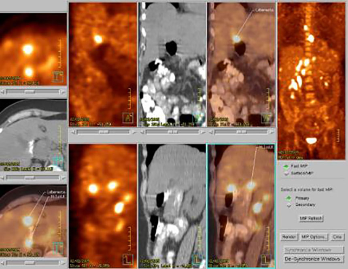
Task: Click the bright lesion in coronal PET view
Action: tap(98, 39)
